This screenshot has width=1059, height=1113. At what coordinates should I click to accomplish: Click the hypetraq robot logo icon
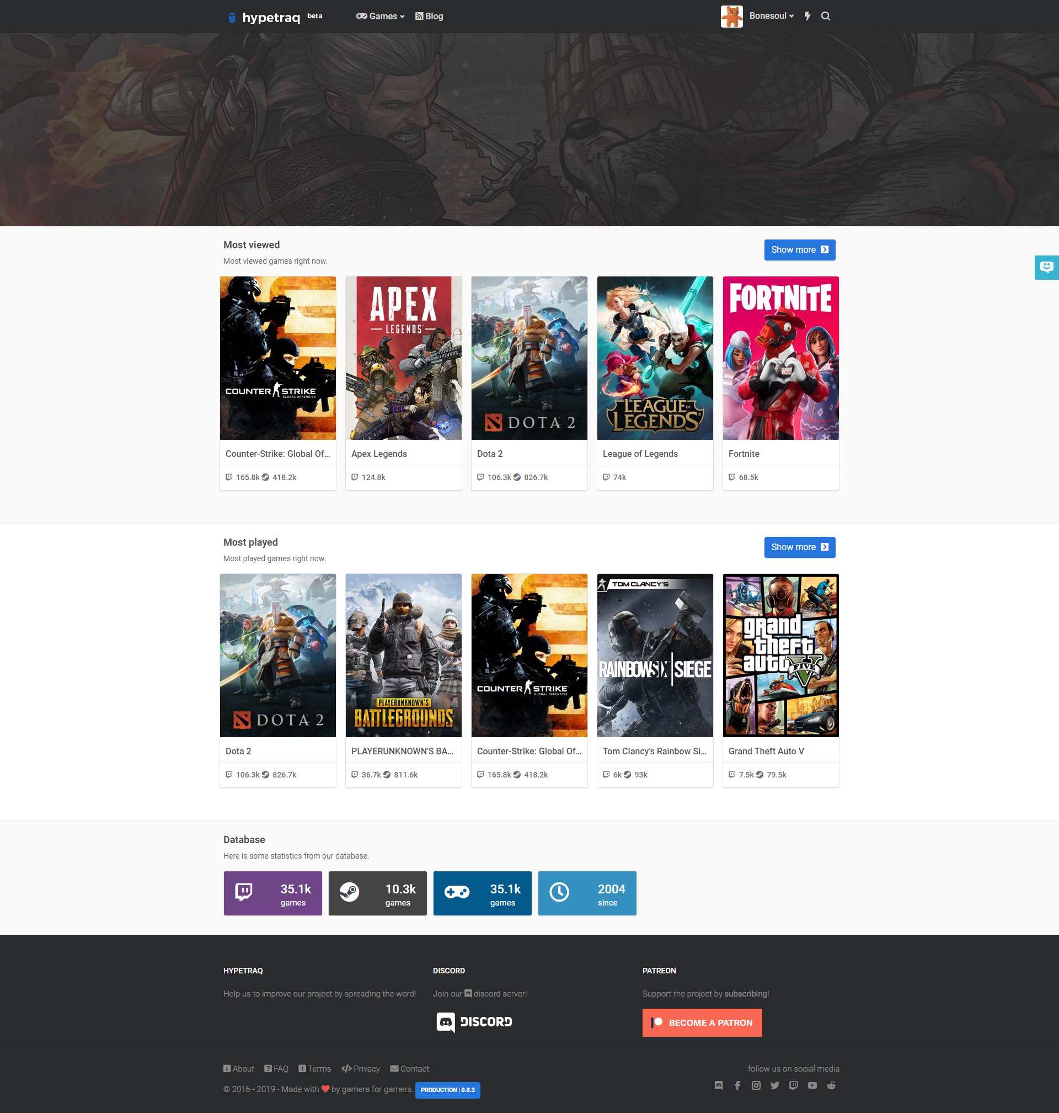232,17
